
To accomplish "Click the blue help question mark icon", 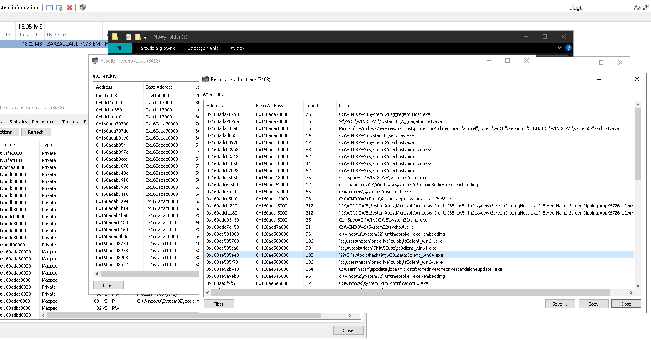I will click(569, 48).
